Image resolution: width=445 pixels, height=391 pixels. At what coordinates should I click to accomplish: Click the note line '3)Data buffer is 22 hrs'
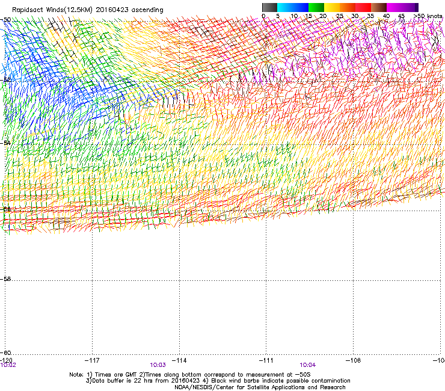click(x=218, y=381)
